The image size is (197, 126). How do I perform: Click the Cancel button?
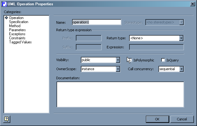coord(182,119)
